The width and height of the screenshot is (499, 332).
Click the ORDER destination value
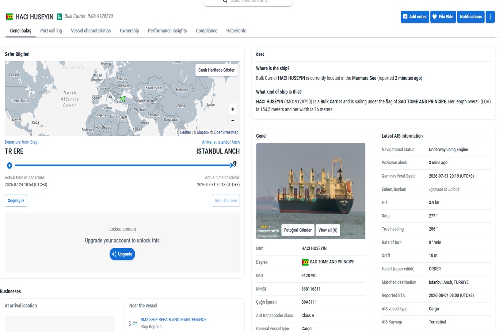[435, 269]
